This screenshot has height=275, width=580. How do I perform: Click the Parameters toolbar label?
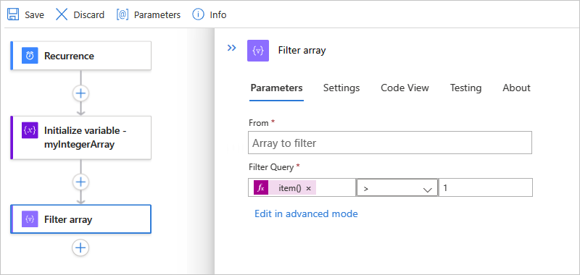(x=157, y=14)
